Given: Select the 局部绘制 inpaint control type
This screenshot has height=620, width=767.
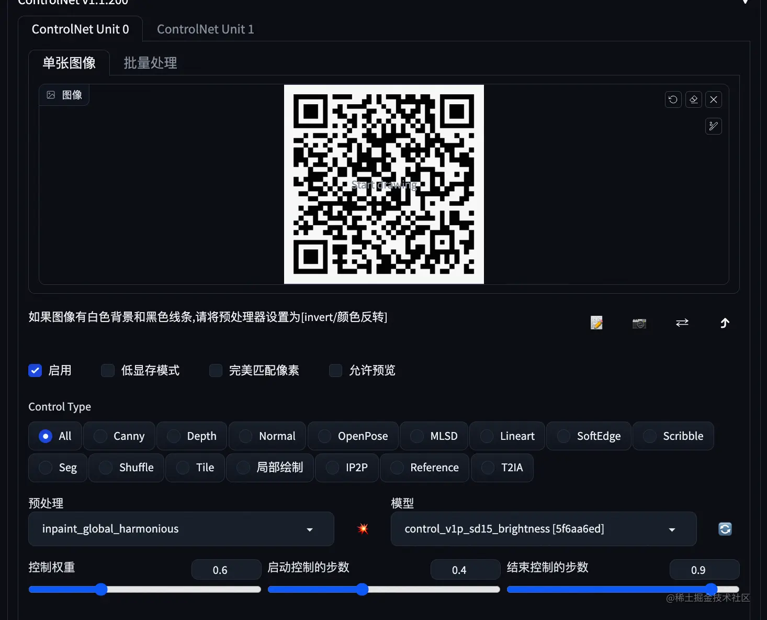Looking at the screenshot, I should [x=270, y=468].
